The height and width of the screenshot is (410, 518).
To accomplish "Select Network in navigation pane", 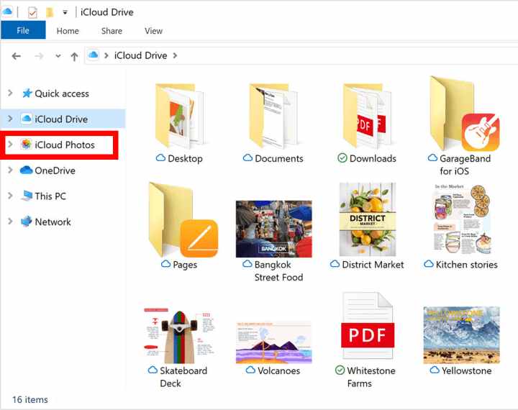I will pos(53,222).
